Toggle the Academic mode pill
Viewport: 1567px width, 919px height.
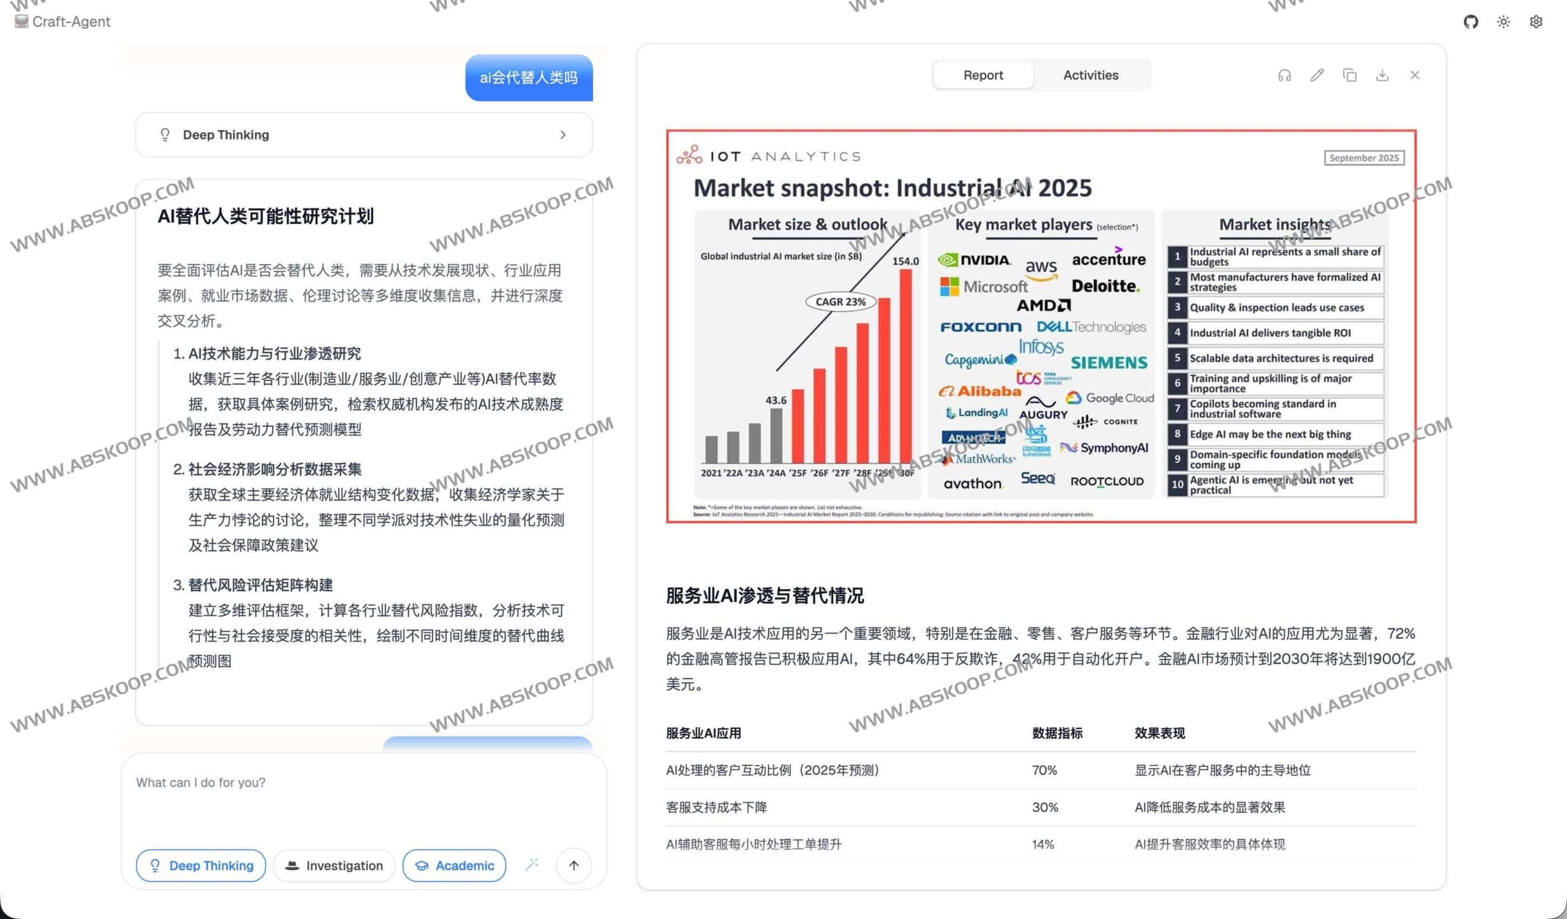click(454, 865)
